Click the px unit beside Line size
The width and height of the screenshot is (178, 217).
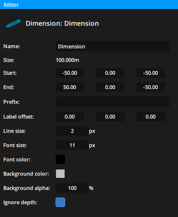[x=92, y=131]
